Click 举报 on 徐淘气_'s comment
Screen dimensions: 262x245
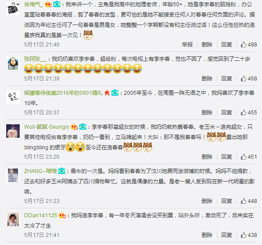click(x=187, y=44)
